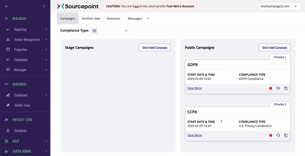Click the Public Campaigns heading
The height and width of the screenshot is (156, 305).
[200, 48]
